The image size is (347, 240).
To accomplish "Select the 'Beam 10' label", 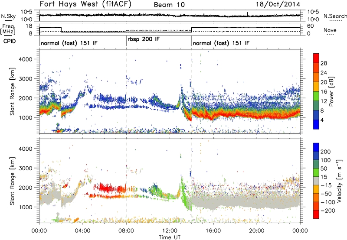I will click(x=169, y=5).
